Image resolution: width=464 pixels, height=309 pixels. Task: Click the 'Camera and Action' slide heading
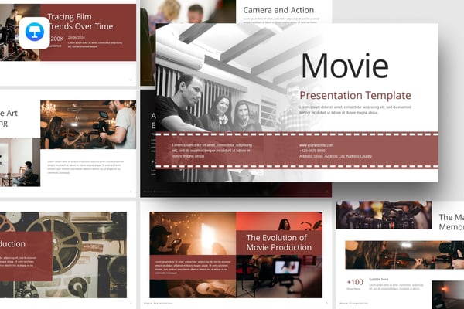point(278,10)
